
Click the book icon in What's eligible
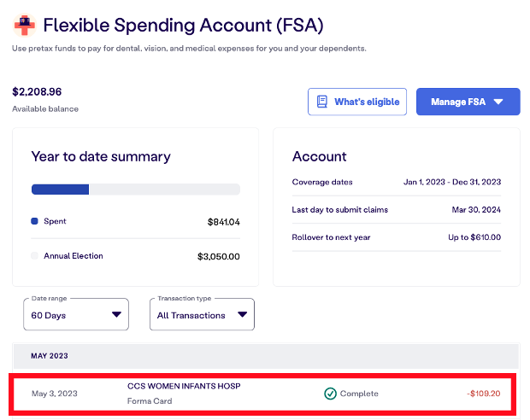point(321,102)
